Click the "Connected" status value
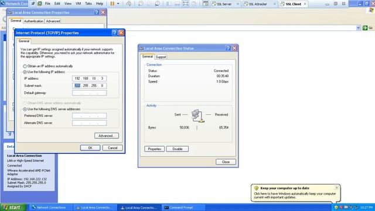The image size is (375, 211). (x=221, y=71)
